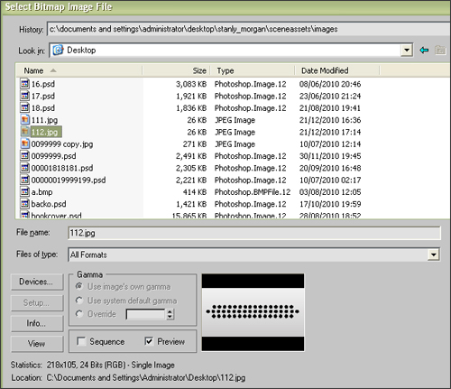Open the Files of type dropdown
451x389 pixels.
click(x=433, y=255)
